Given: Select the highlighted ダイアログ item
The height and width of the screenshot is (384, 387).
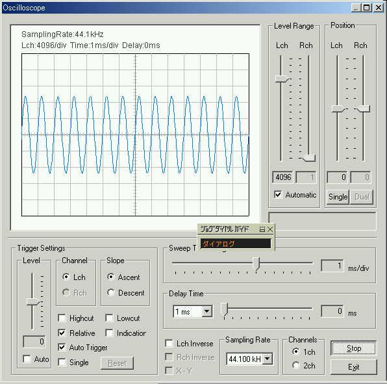Looking at the screenshot, I should coord(236,244).
